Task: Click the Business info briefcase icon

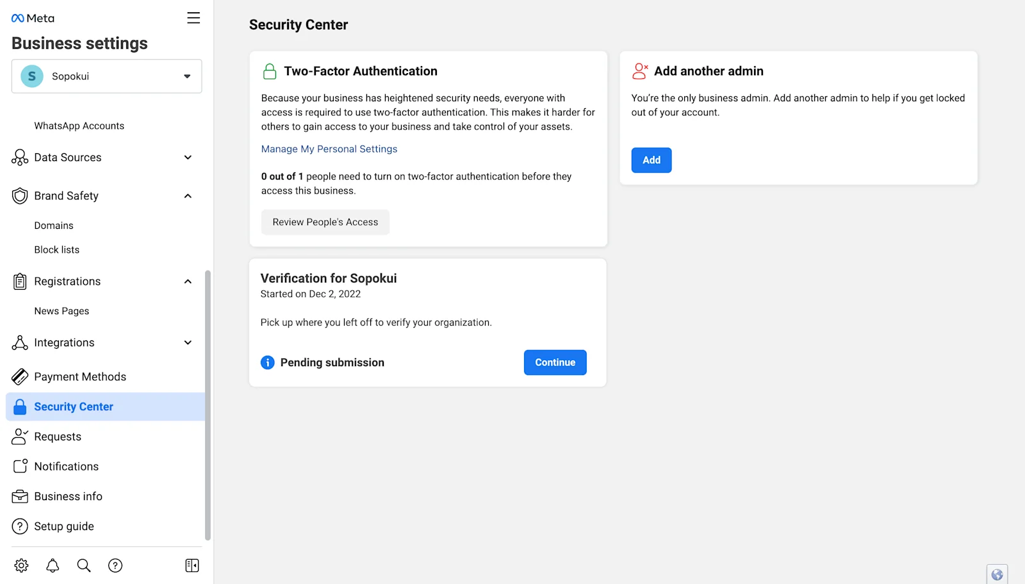Action: click(20, 496)
